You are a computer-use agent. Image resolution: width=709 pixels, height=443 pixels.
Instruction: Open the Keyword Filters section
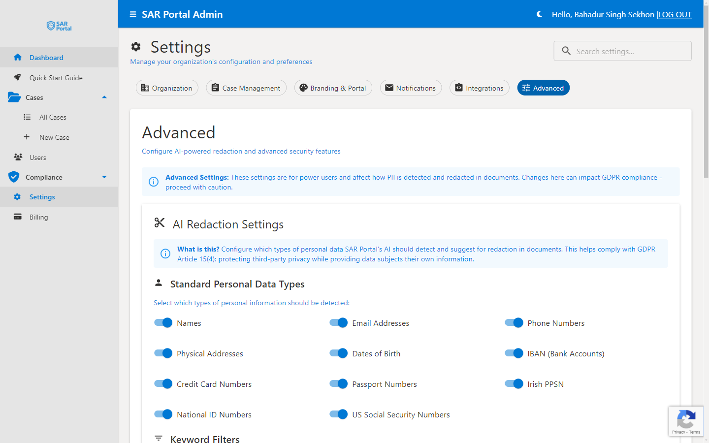point(205,438)
